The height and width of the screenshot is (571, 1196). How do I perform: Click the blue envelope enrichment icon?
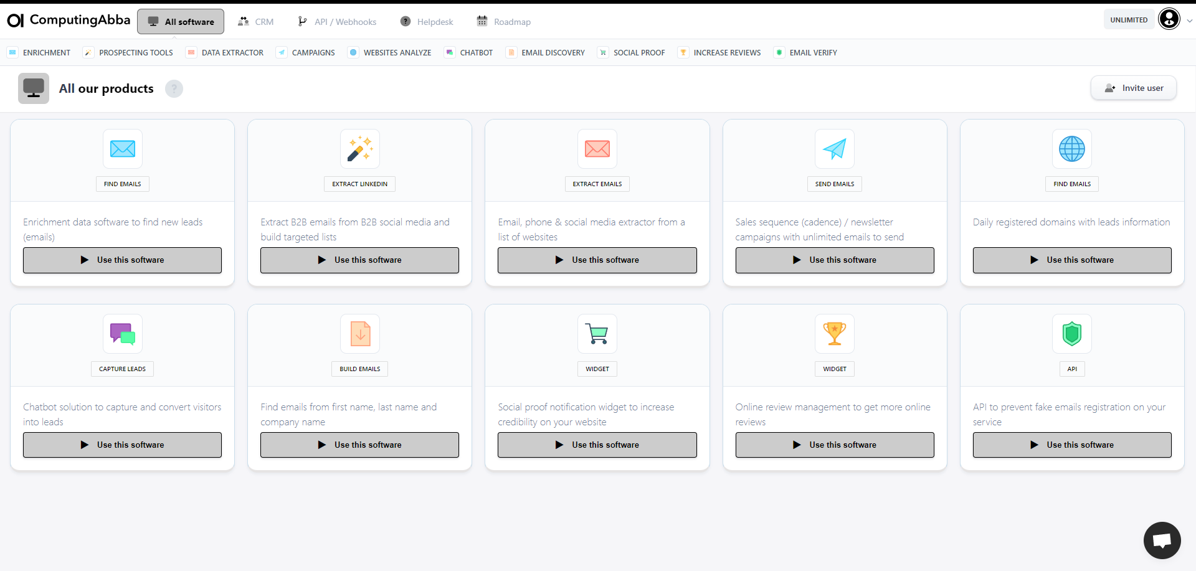click(123, 149)
